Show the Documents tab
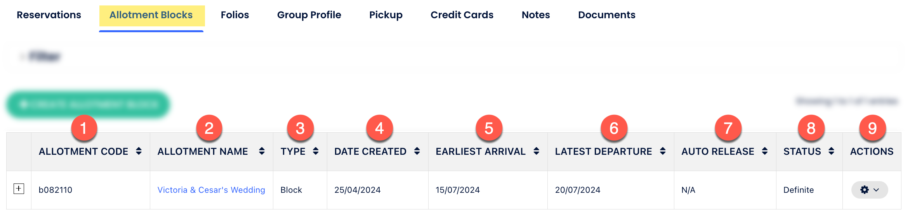 607,15
